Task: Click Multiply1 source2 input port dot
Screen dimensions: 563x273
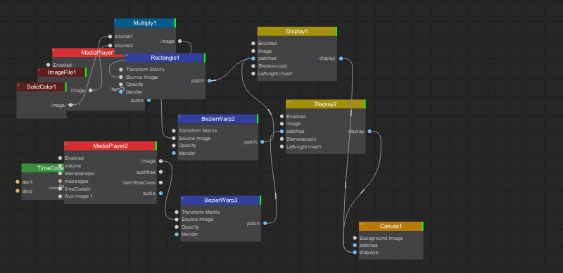Action: (110, 46)
